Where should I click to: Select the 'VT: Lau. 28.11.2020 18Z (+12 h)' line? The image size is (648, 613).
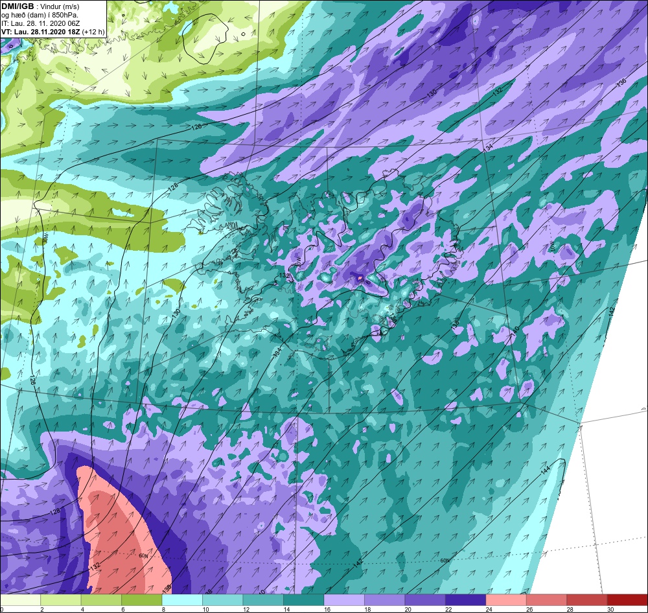coord(53,32)
